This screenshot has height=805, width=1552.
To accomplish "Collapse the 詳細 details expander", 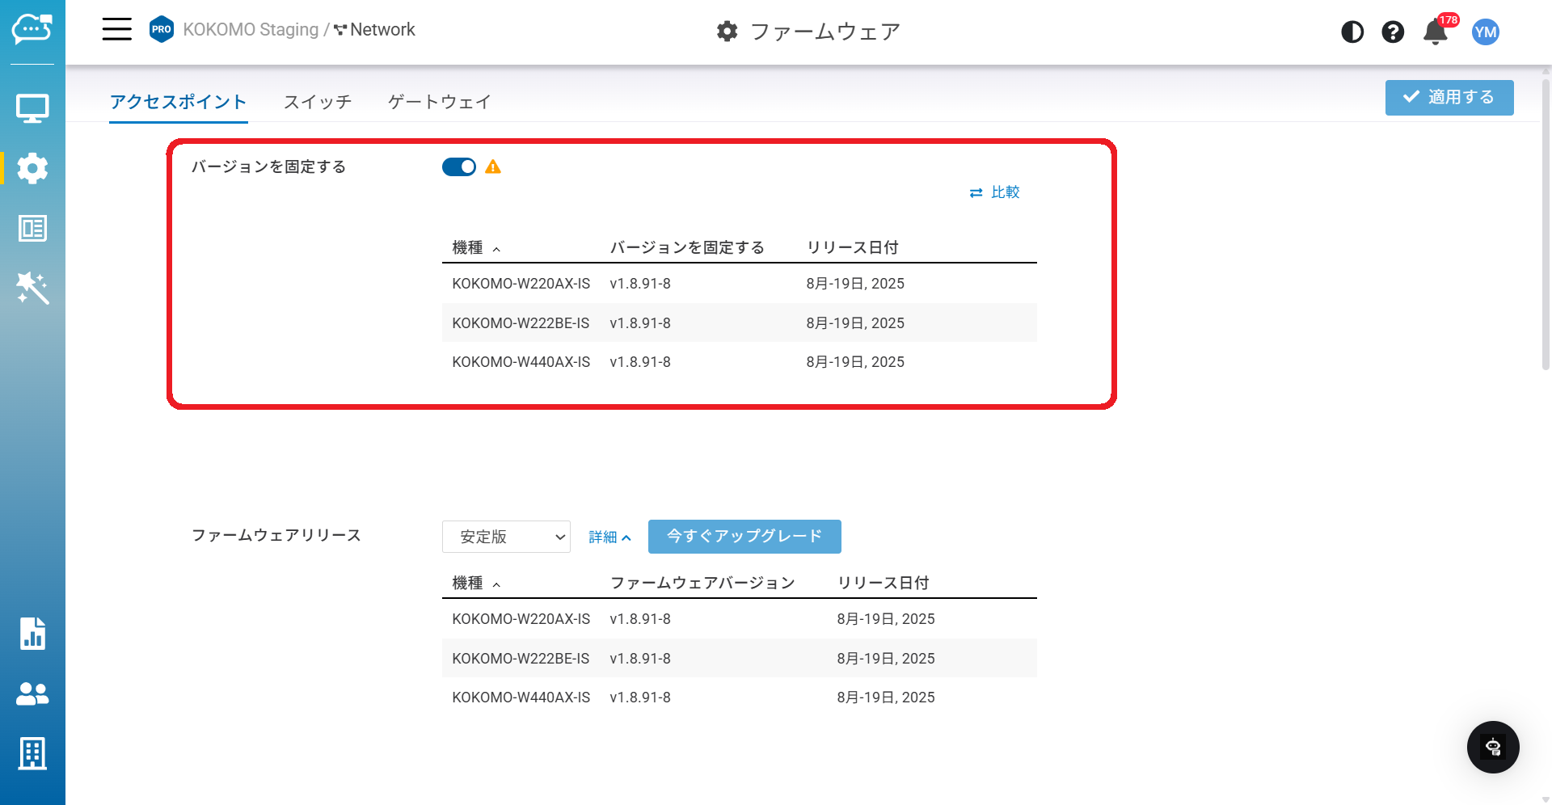I will point(609,537).
